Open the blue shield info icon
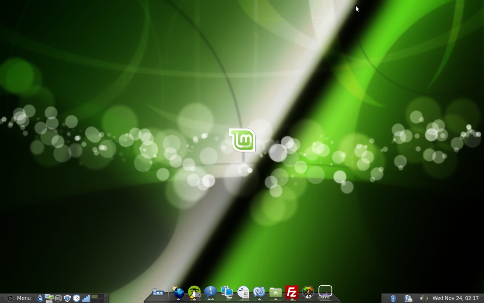This screenshot has height=303, width=484. pyautogui.click(x=67, y=298)
